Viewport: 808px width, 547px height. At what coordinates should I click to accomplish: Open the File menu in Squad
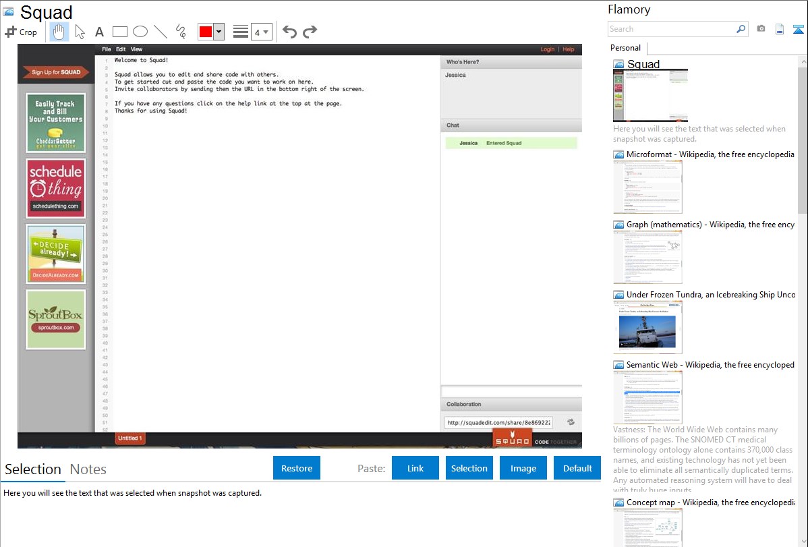click(x=107, y=49)
